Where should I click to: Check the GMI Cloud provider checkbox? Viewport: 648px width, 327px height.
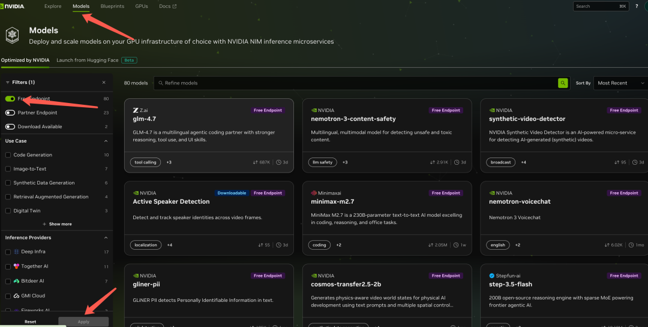(x=8, y=296)
